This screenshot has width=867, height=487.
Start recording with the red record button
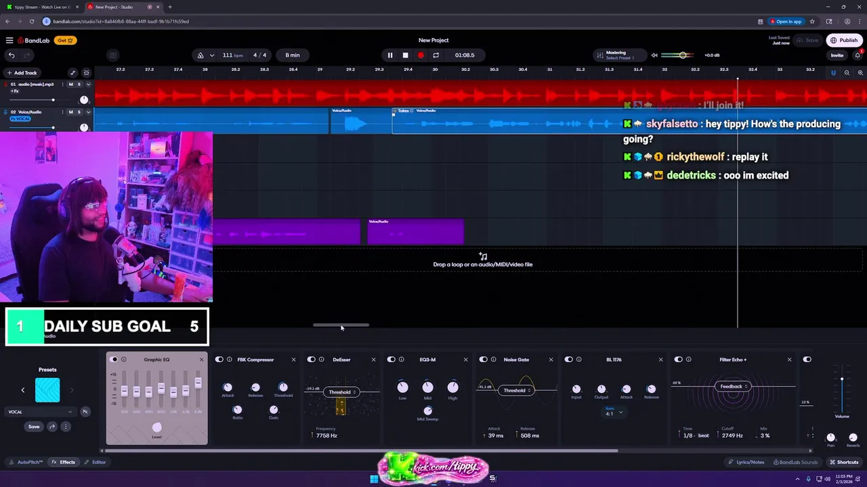(421, 55)
